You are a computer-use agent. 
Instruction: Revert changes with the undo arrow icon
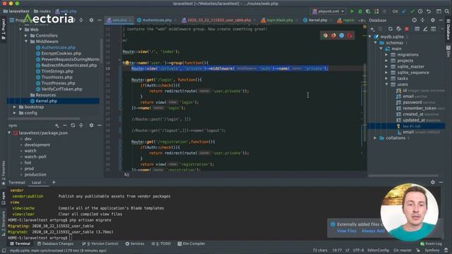click(x=429, y=11)
